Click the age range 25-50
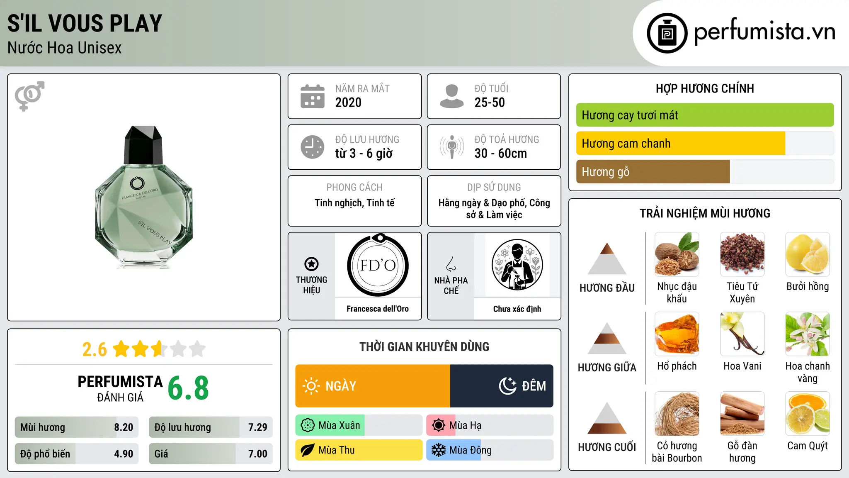Viewport: 849px width, 478px height. 490,102
